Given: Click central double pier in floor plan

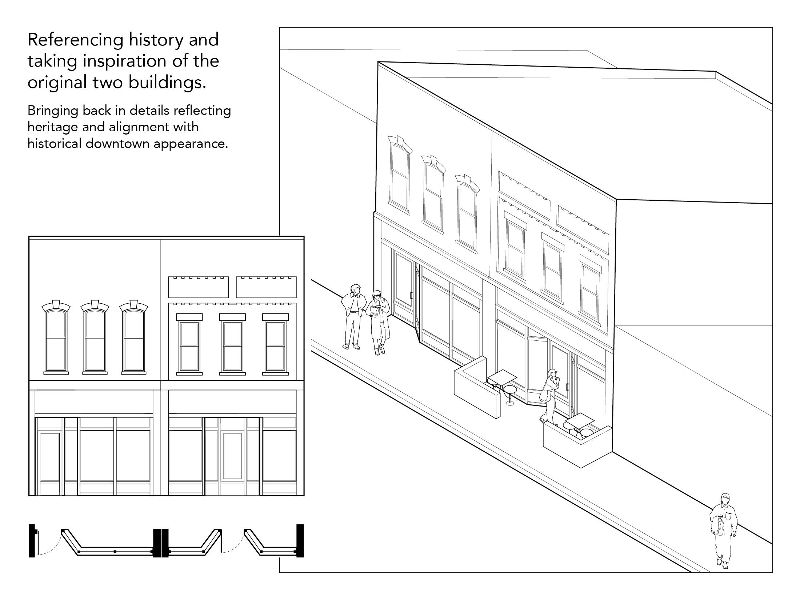Looking at the screenshot, I should pyautogui.click(x=160, y=543).
